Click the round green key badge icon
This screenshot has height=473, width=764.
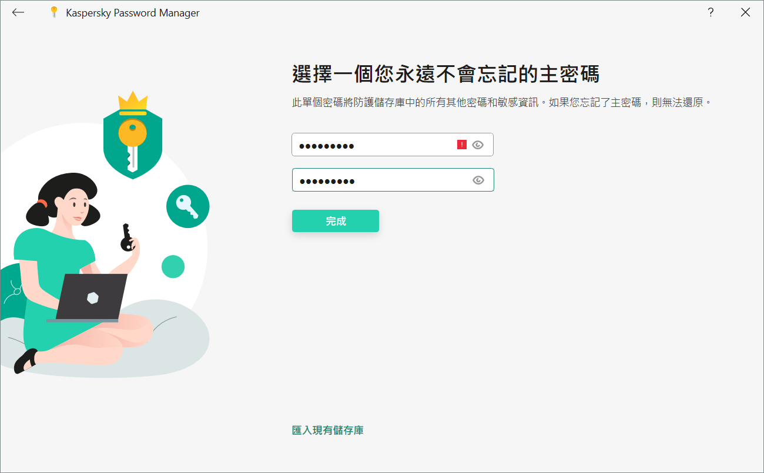point(187,206)
